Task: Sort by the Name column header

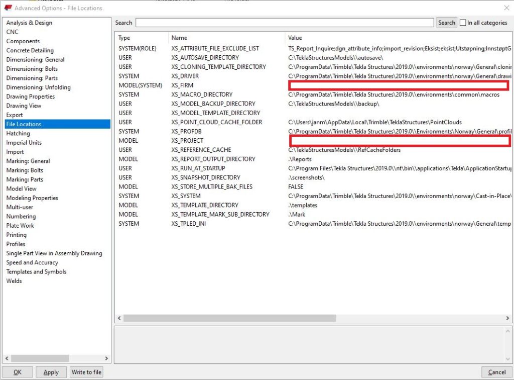Action: click(x=179, y=38)
